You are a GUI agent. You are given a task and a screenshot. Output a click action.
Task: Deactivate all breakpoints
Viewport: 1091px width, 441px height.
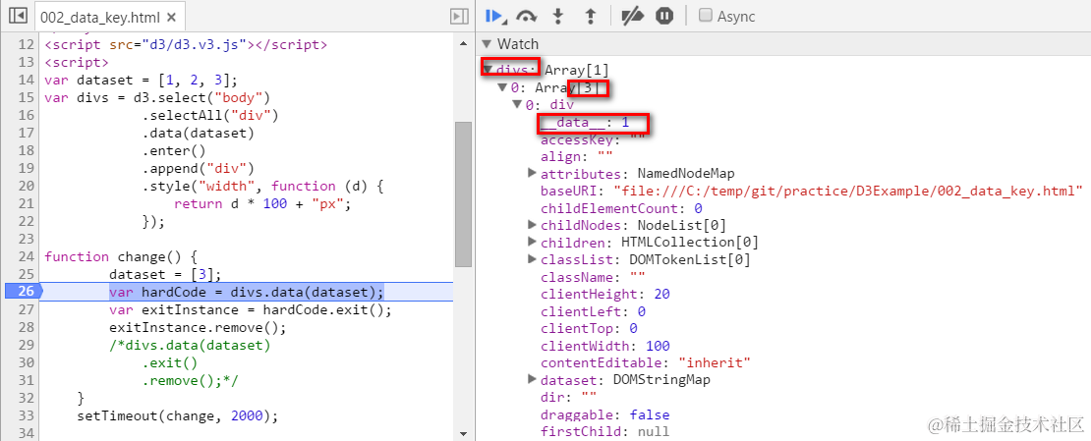pos(632,16)
